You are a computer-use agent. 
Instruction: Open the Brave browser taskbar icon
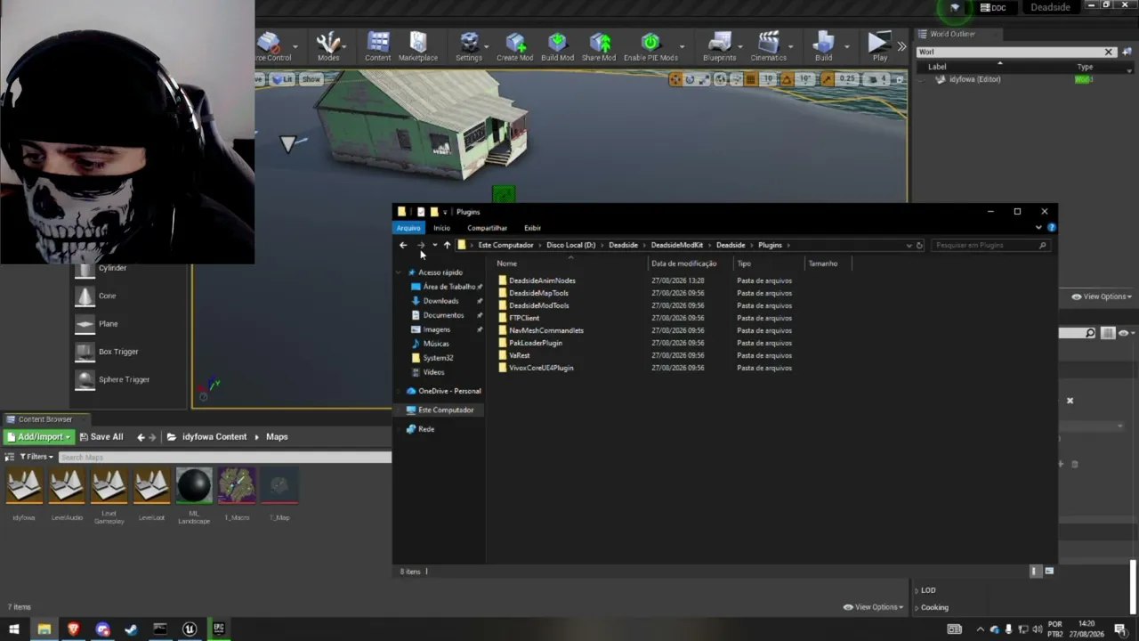tap(73, 629)
